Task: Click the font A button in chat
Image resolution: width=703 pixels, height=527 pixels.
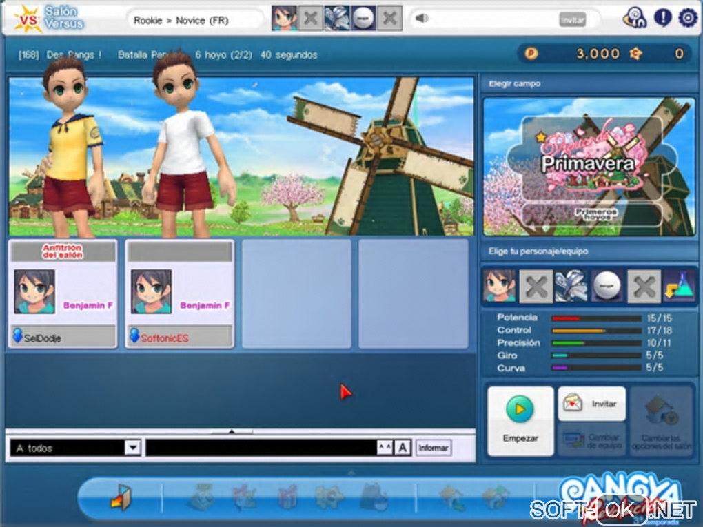Action: (403, 447)
